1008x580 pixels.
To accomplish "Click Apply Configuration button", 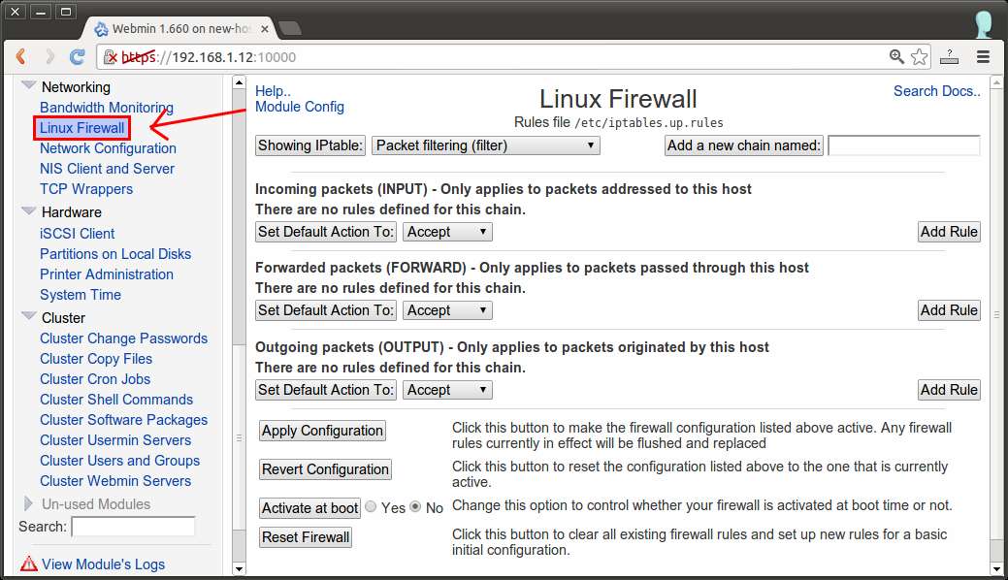I will point(323,431).
